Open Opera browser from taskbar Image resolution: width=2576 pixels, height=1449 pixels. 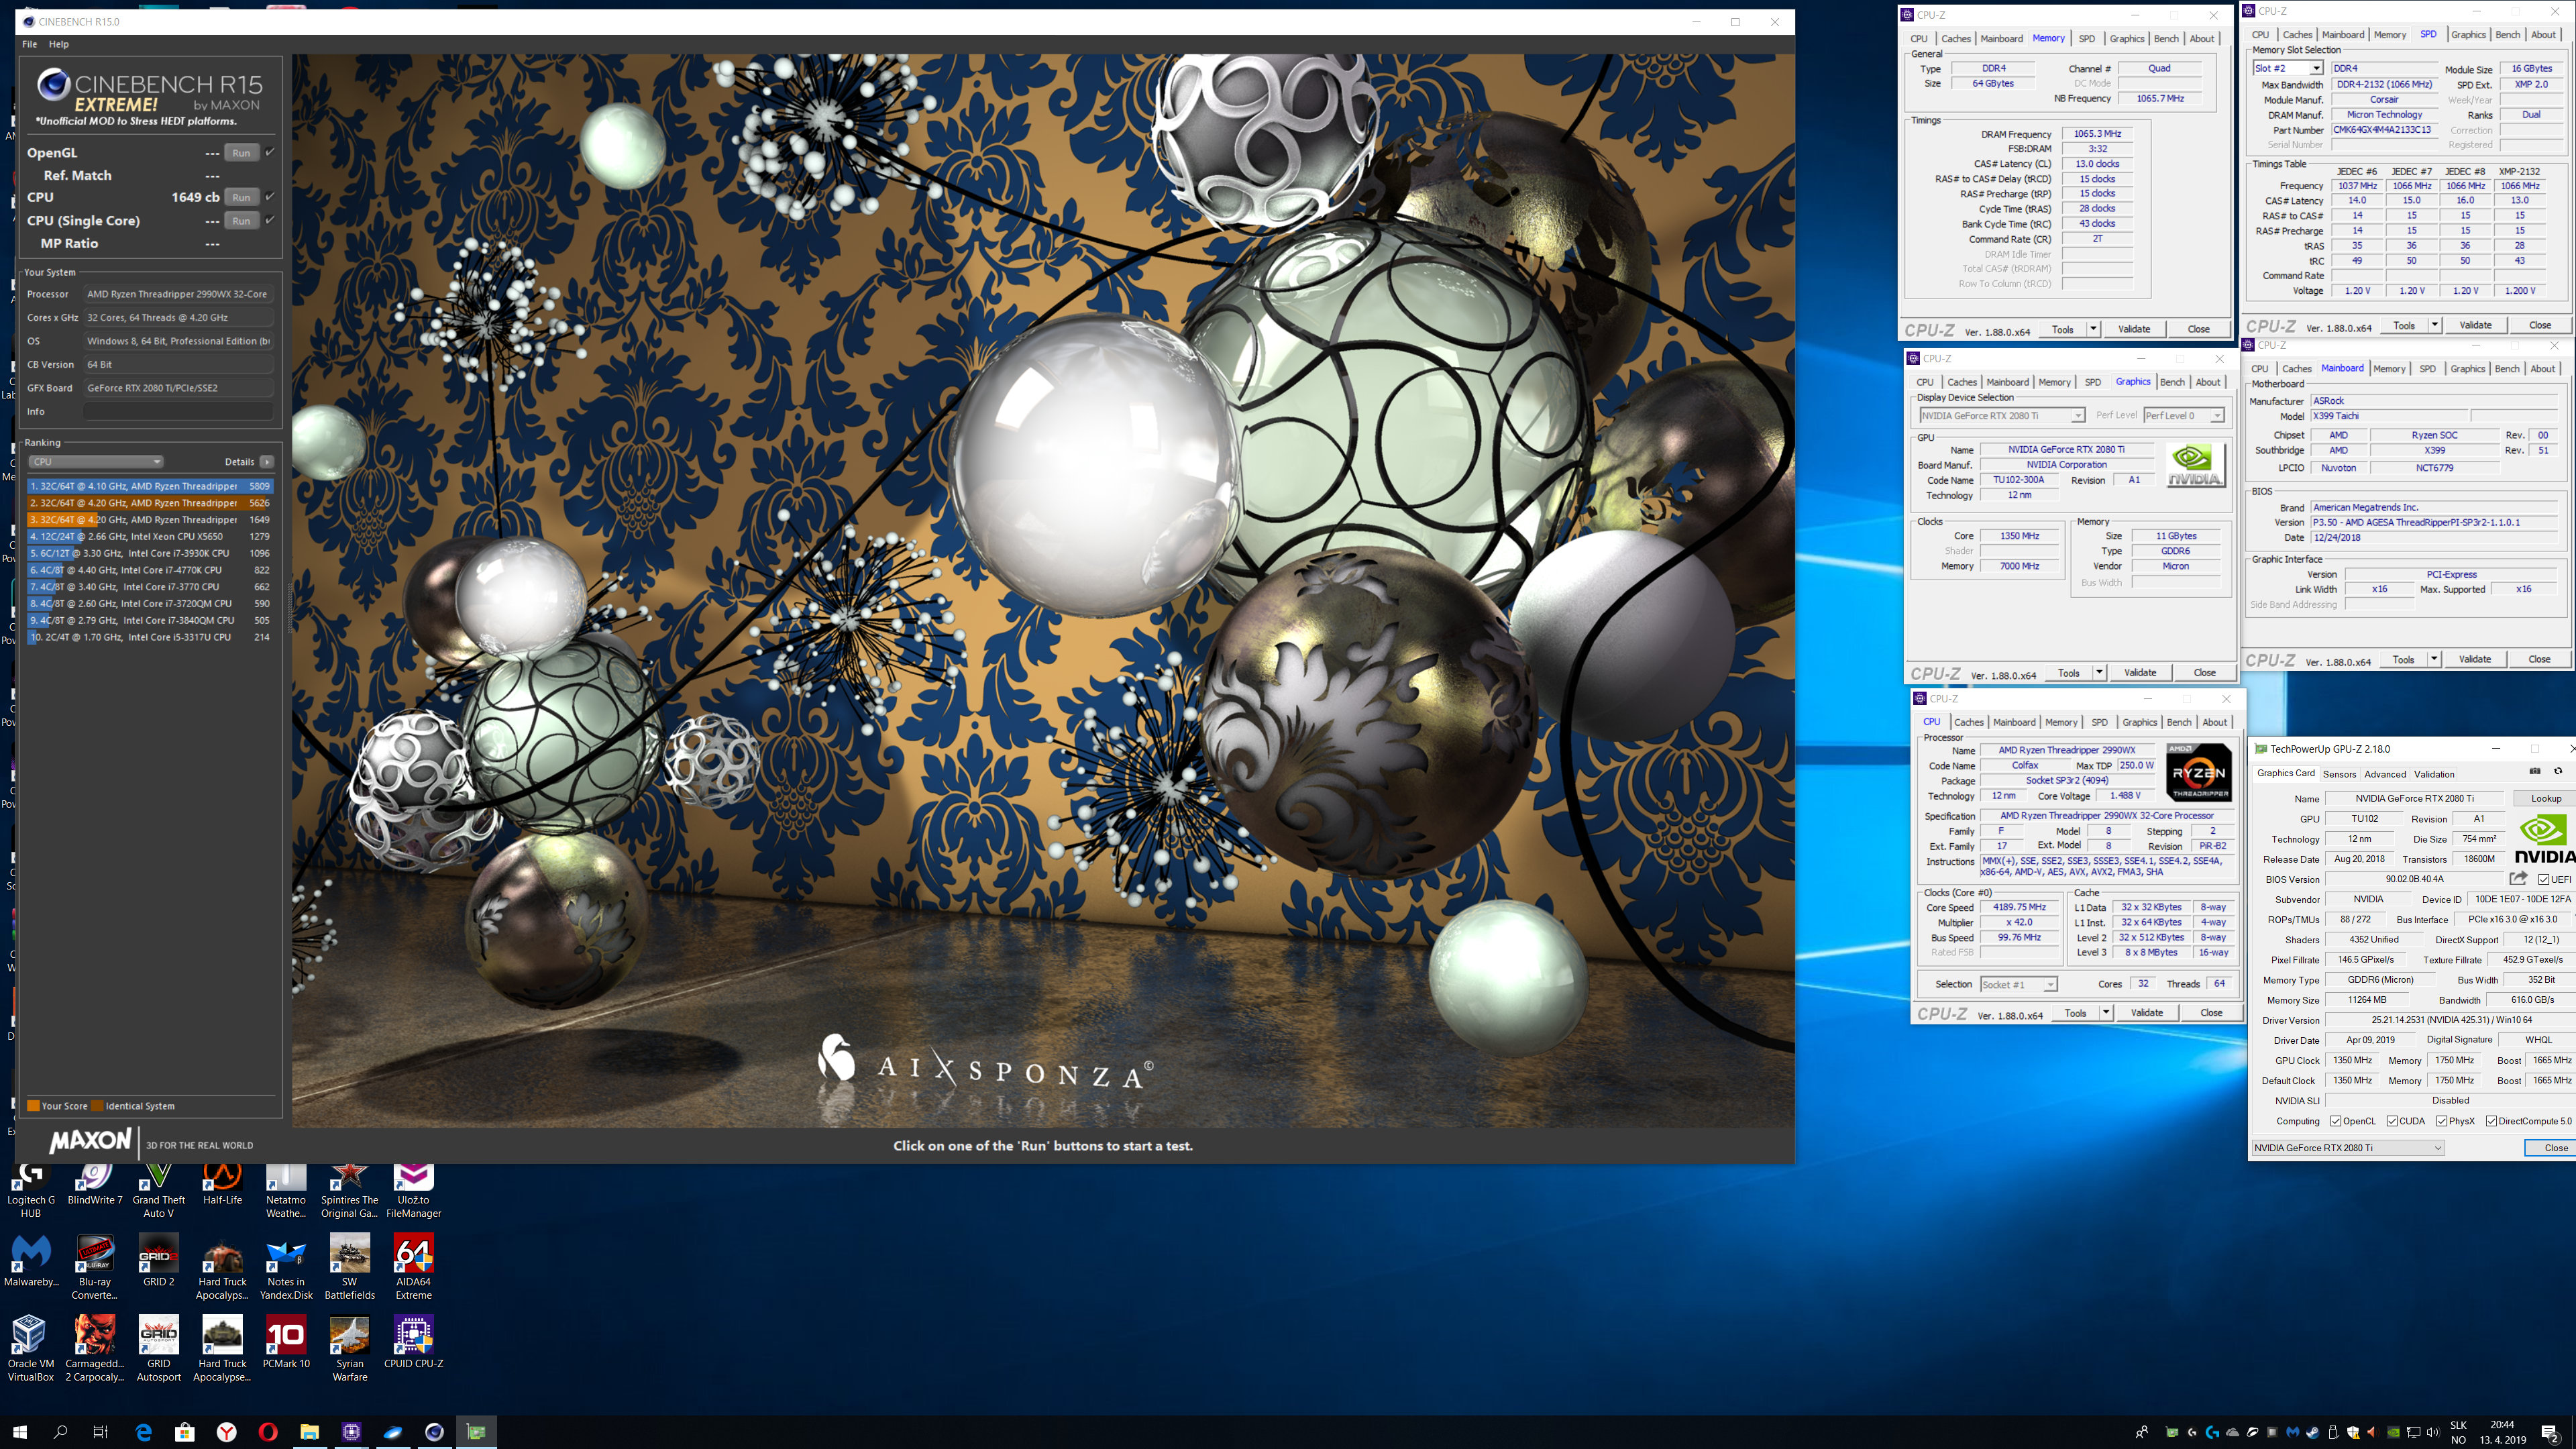pyautogui.click(x=267, y=1432)
